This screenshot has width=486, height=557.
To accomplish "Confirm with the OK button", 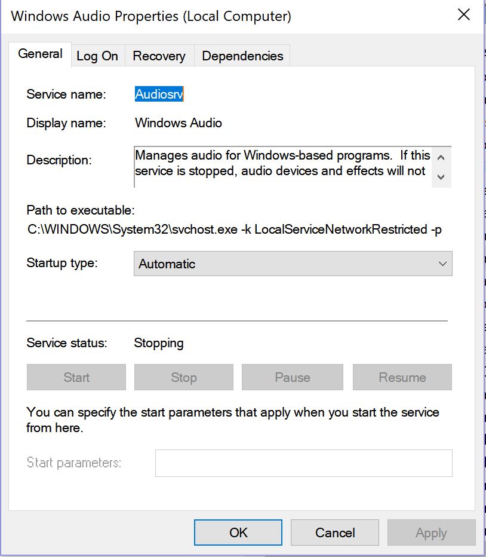I will (238, 532).
